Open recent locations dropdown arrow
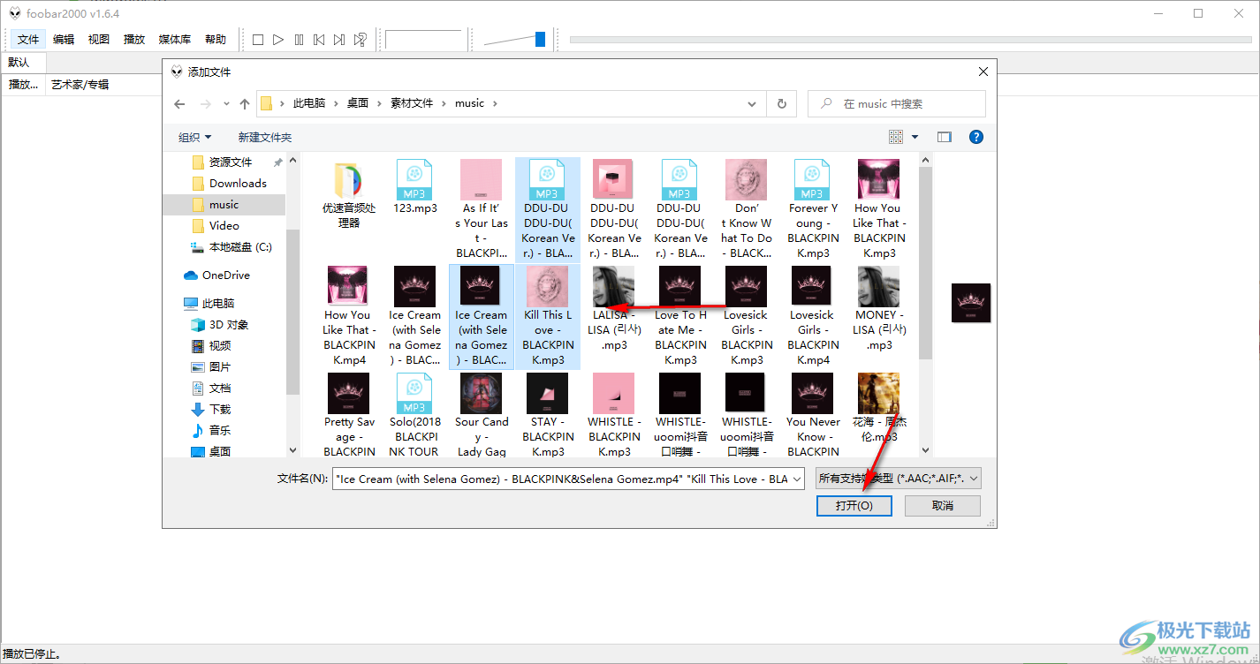The image size is (1260, 664). click(227, 104)
